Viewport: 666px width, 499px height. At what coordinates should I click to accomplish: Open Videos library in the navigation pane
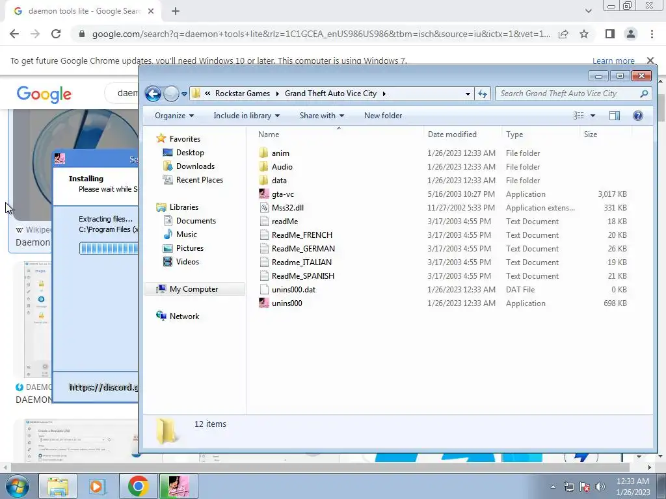187,261
